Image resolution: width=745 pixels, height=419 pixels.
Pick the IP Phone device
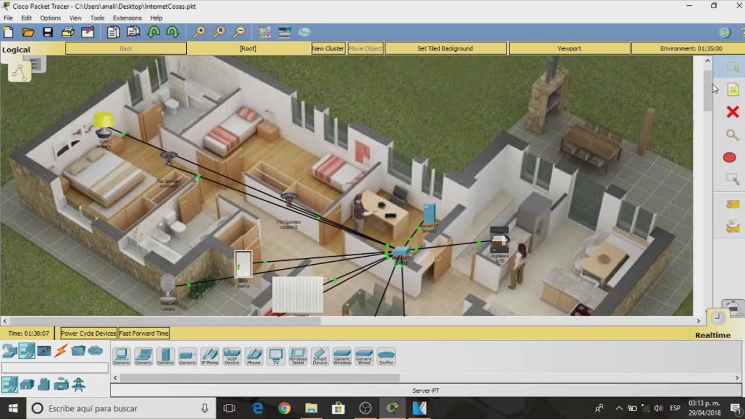pos(210,357)
